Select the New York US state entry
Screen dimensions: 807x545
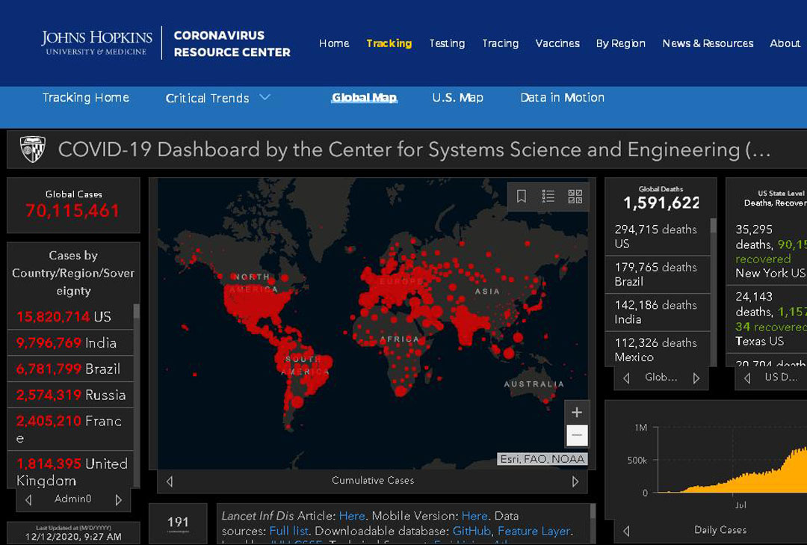pyautogui.click(x=767, y=251)
